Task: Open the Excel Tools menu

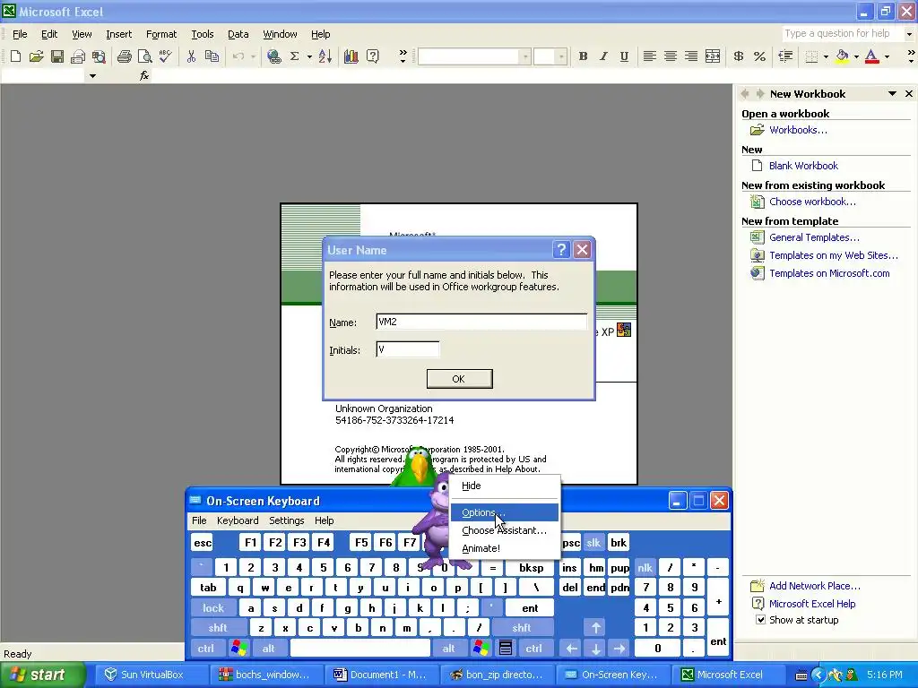Action: pyautogui.click(x=203, y=34)
